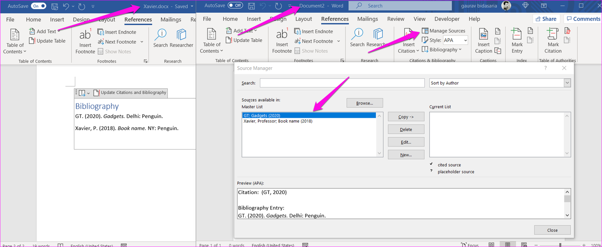Image resolution: width=602 pixels, height=247 pixels.
Task: Click Insert Caption in Document2 ribbon
Action: pos(484,41)
